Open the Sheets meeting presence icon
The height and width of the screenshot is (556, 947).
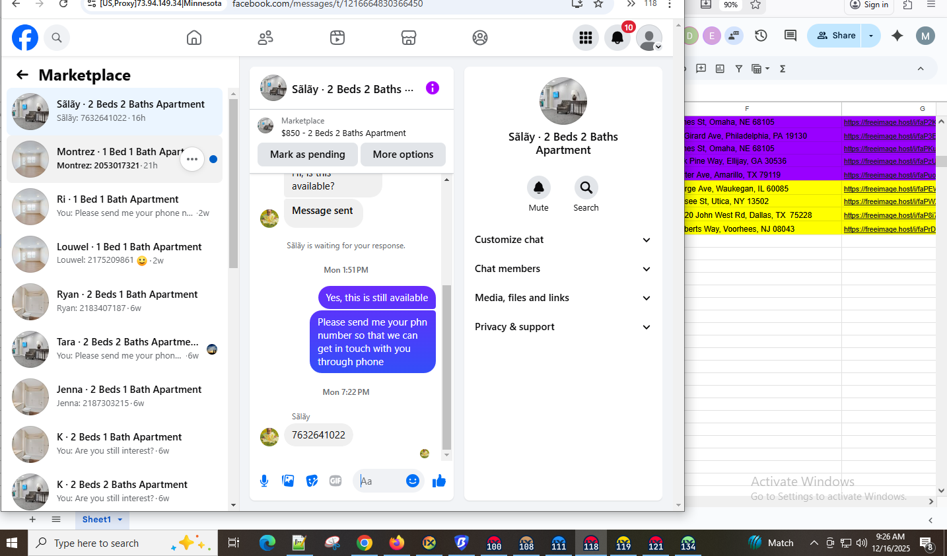[x=734, y=36]
